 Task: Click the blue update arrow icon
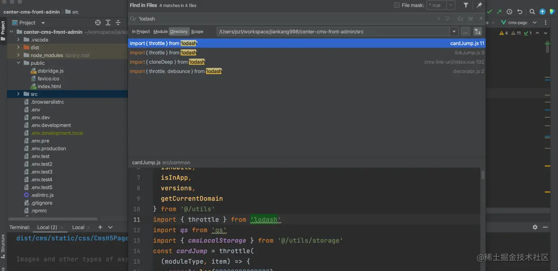coord(542,12)
